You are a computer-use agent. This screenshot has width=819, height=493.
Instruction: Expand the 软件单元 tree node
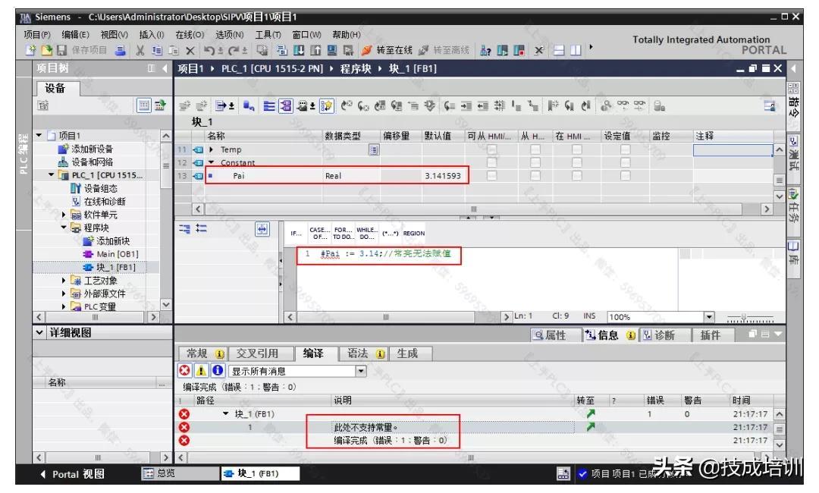pyautogui.click(x=64, y=215)
